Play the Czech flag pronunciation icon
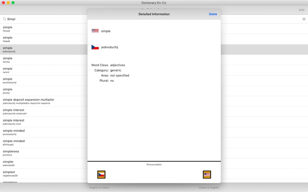 101,175
